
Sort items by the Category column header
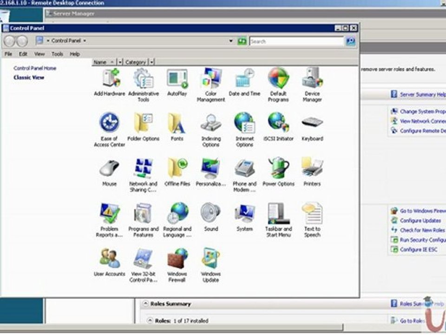pyautogui.click(x=136, y=62)
